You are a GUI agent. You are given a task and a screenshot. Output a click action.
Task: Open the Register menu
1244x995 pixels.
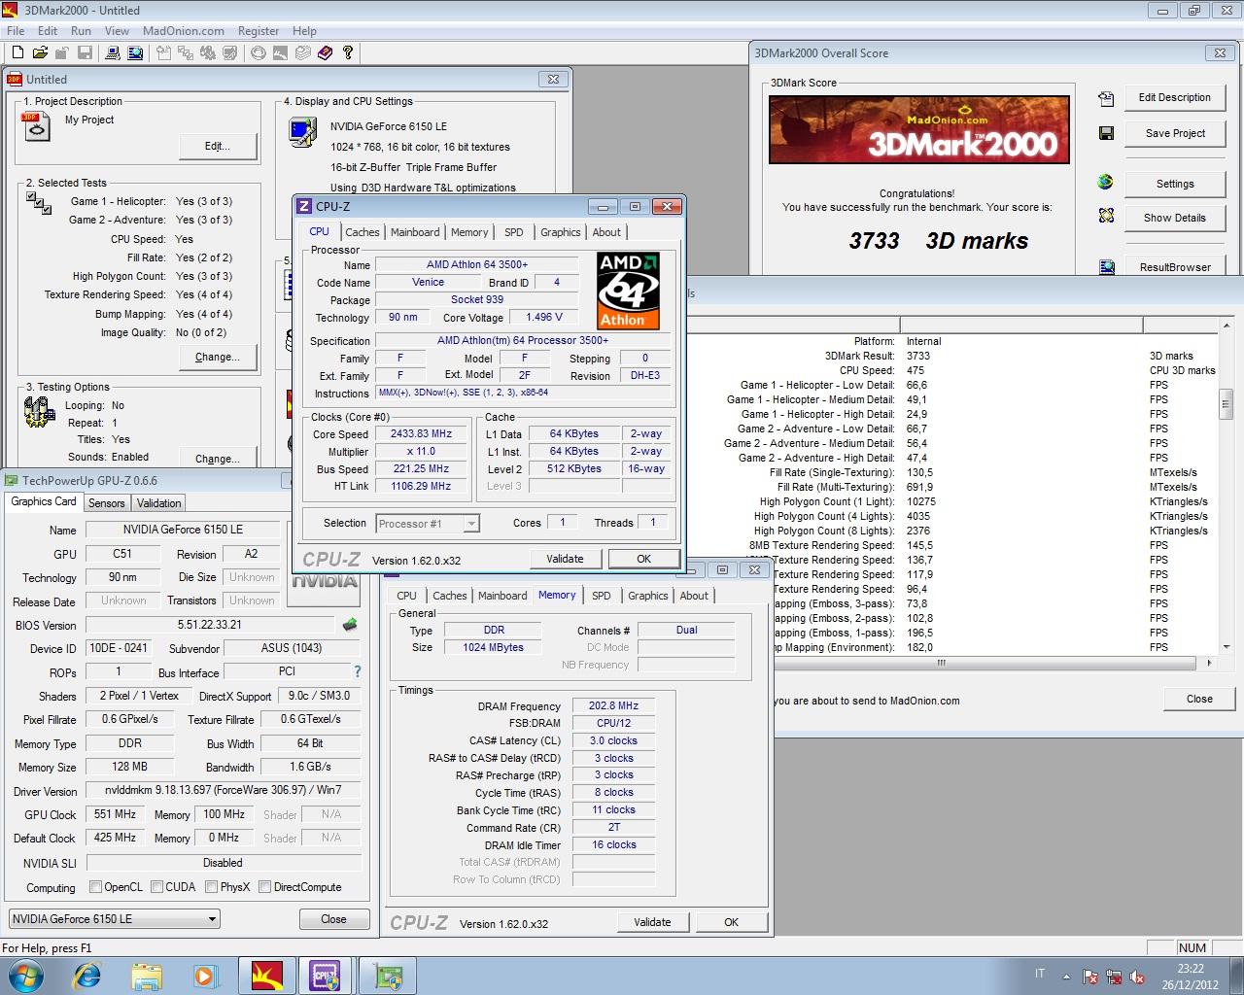(259, 31)
